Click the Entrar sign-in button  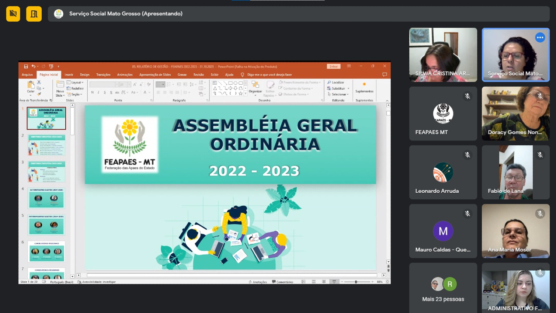334,66
